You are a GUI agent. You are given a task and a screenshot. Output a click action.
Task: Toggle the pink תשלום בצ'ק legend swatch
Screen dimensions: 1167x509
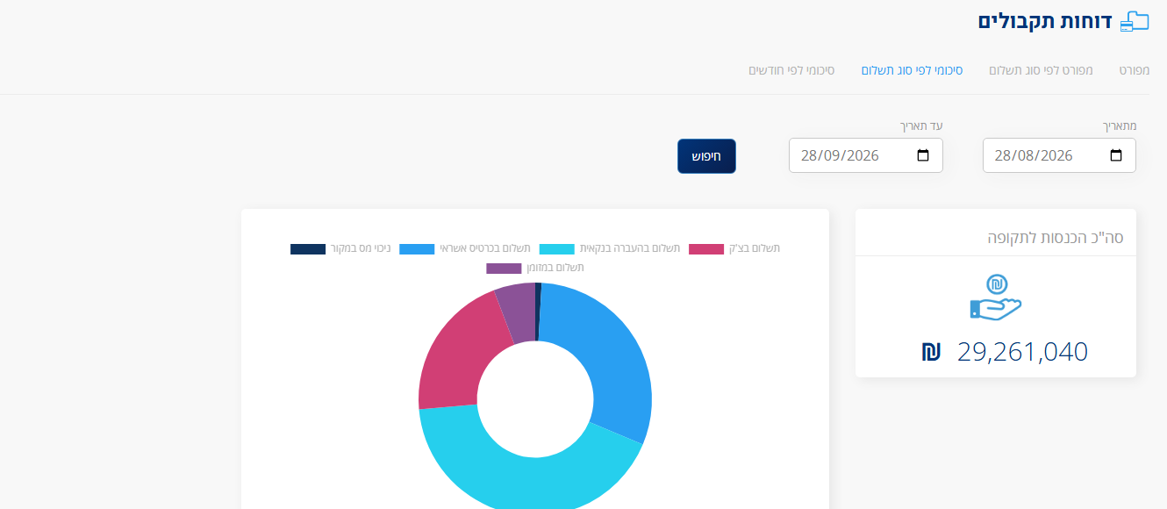[706, 249]
